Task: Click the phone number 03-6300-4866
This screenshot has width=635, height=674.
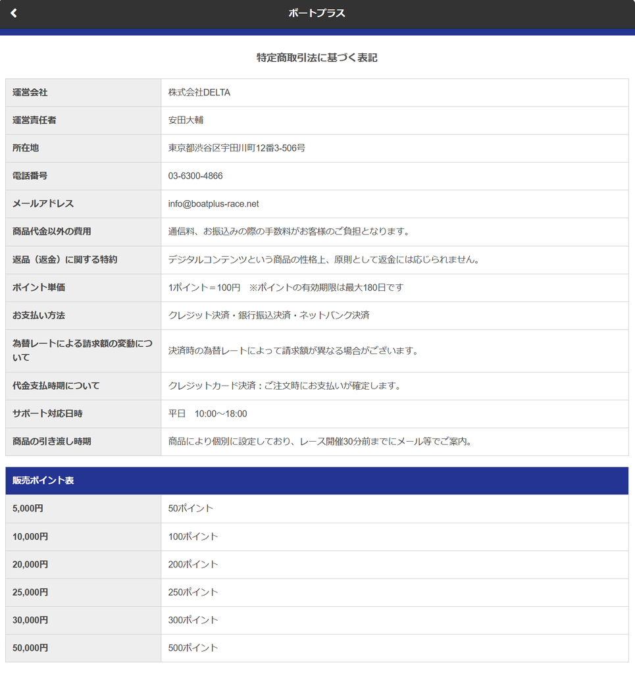Action: coord(195,176)
